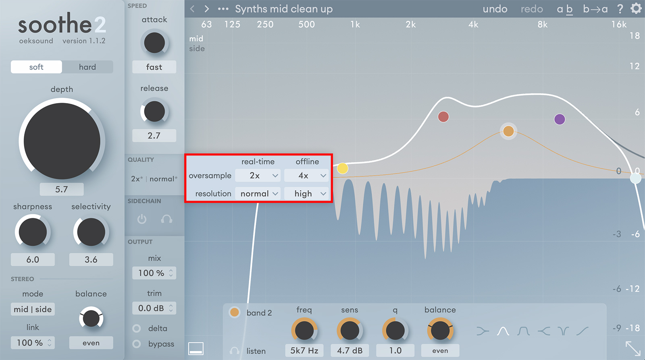
Task: Click the band 2 listen headphones icon
Action: pyautogui.click(x=235, y=351)
